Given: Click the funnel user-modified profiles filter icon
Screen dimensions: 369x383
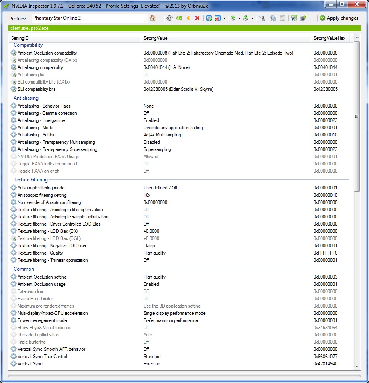Looking at the screenshot, I should pyautogui.click(x=262, y=18).
